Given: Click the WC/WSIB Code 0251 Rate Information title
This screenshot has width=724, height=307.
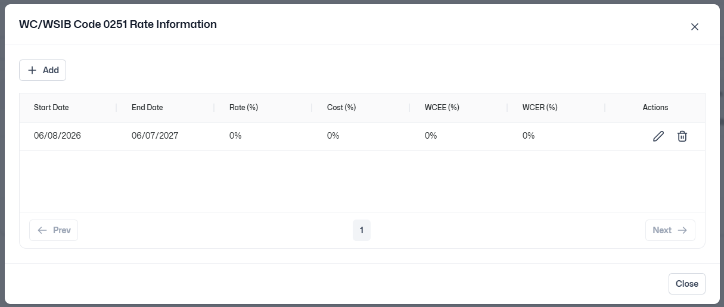Looking at the screenshot, I should [x=118, y=24].
